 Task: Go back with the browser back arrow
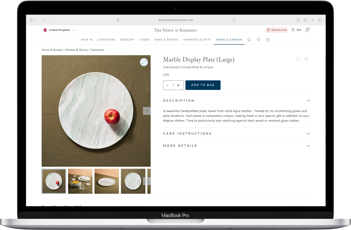[44, 20]
